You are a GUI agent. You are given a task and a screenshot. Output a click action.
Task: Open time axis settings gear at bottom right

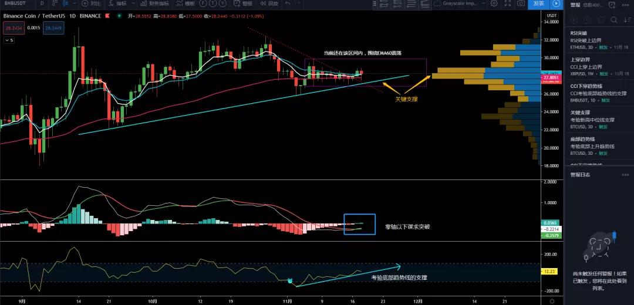[552, 301]
